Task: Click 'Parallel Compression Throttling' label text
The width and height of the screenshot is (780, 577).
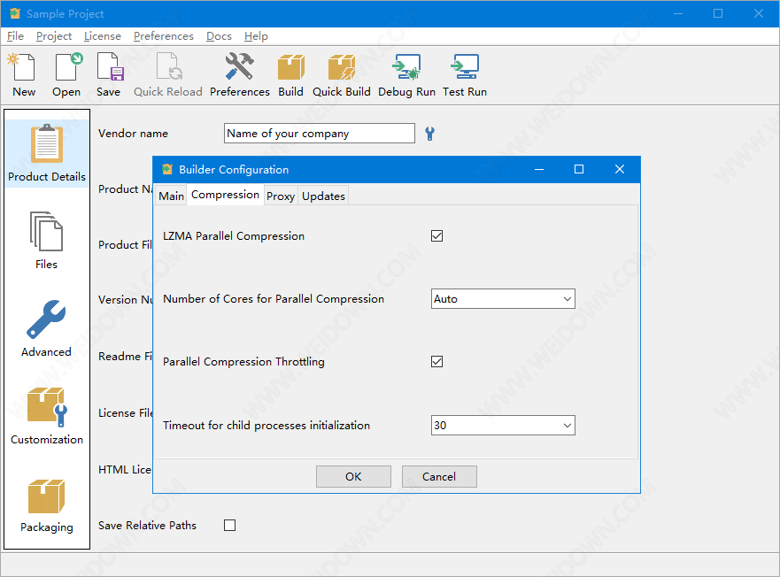Action: pos(243,362)
